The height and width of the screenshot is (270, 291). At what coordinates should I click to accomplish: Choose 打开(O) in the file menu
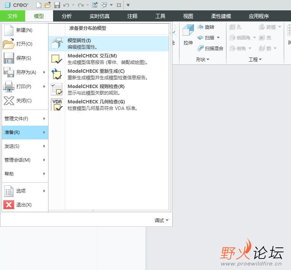click(25, 44)
